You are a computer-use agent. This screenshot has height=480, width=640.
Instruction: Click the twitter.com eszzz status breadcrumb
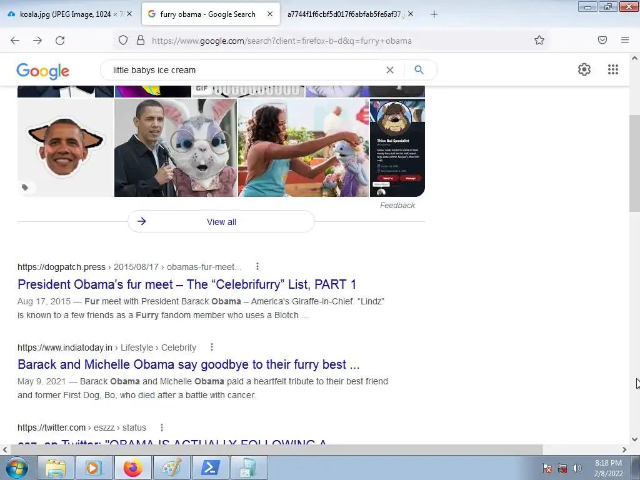pos(82,427)
